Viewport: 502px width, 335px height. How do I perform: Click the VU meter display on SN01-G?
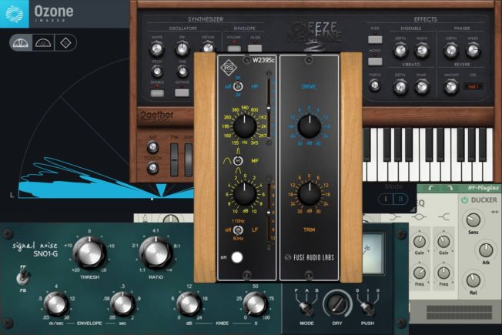tap(373, 253)
